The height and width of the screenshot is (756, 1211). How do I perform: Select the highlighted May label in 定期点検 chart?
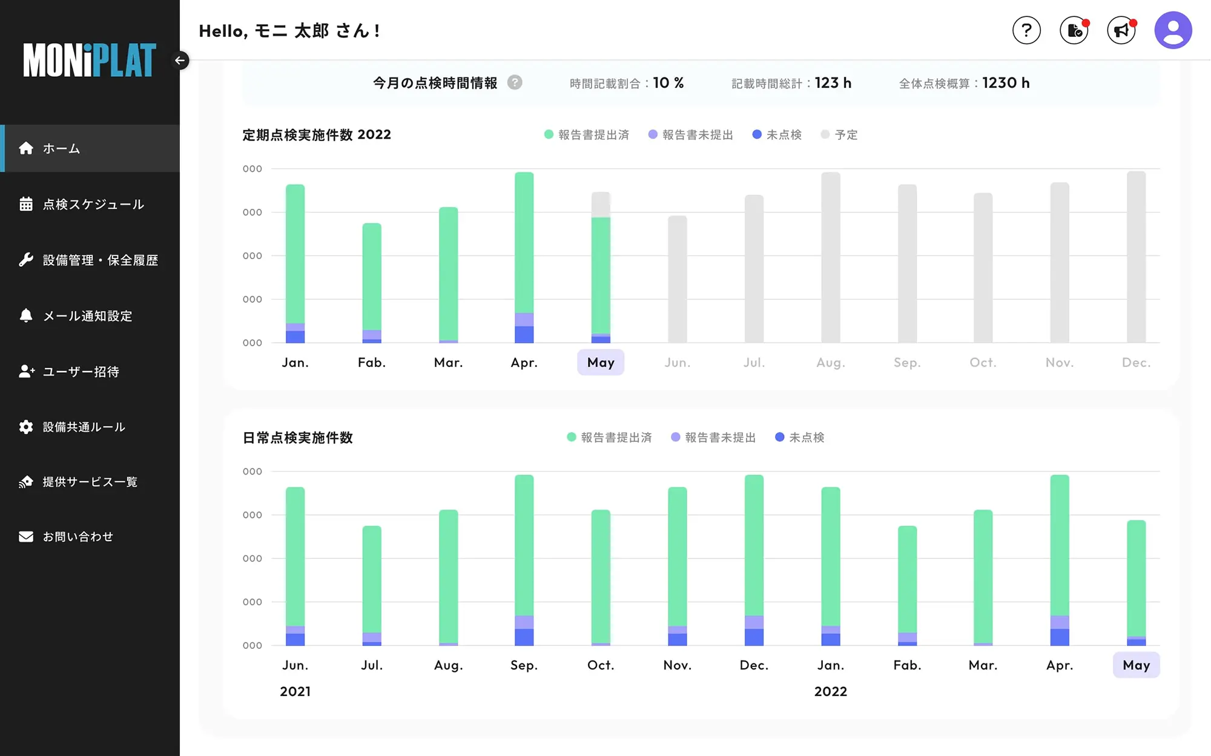[601, 362]
